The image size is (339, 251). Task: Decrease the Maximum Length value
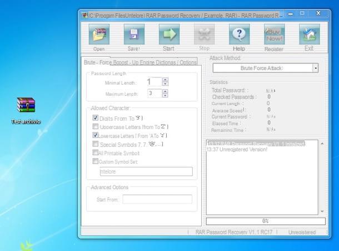(x=165, y=96)
